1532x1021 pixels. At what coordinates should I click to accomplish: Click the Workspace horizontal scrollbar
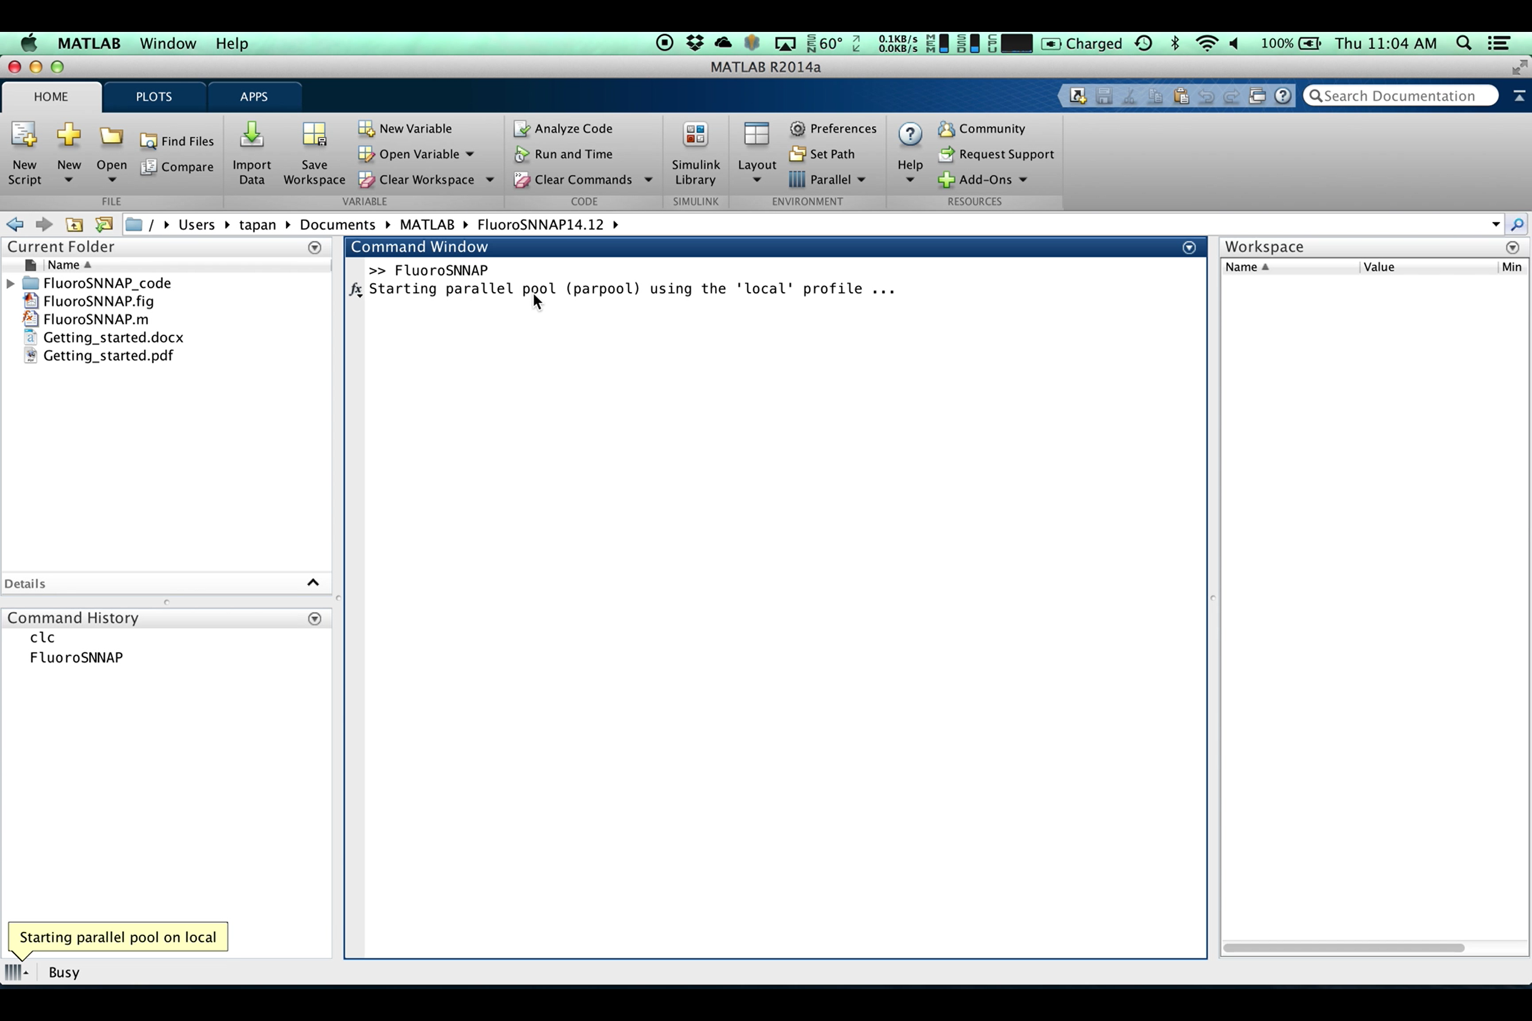pyautogui.click(x=1343, y=948)
